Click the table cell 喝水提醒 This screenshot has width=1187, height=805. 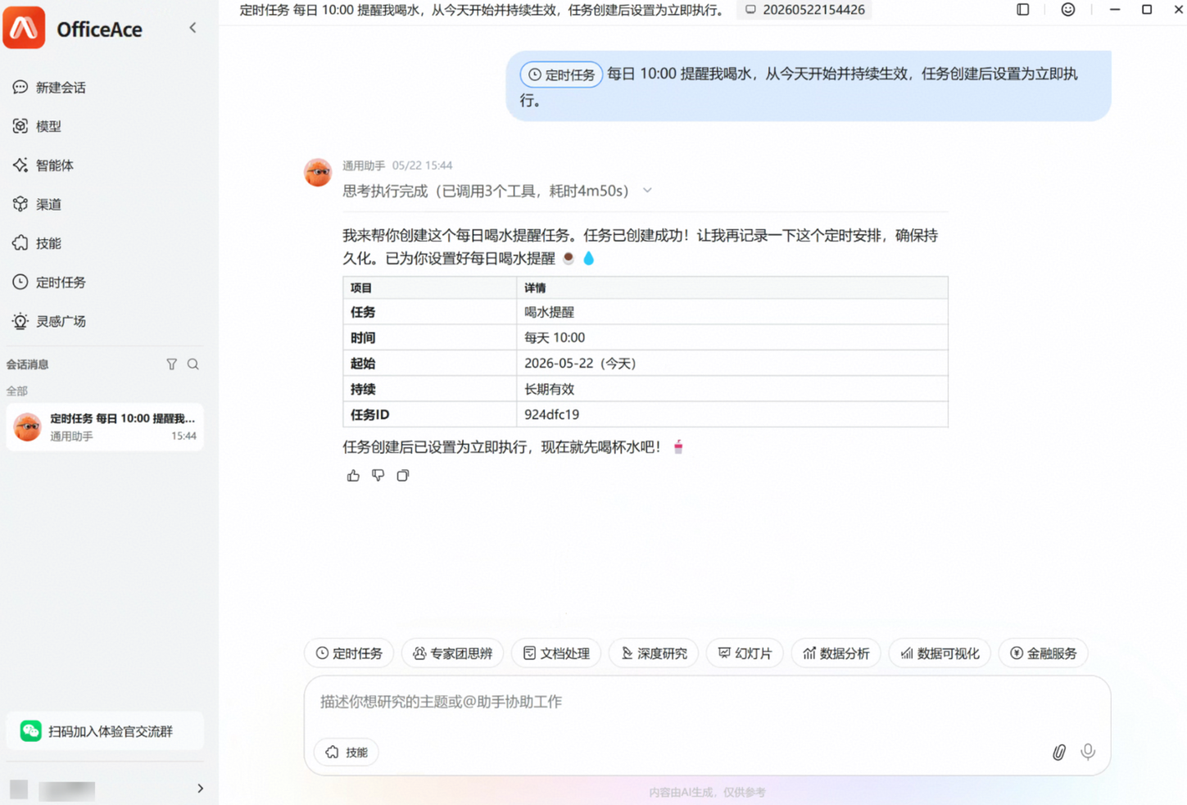pyautogui.click(x=550, y=312)
